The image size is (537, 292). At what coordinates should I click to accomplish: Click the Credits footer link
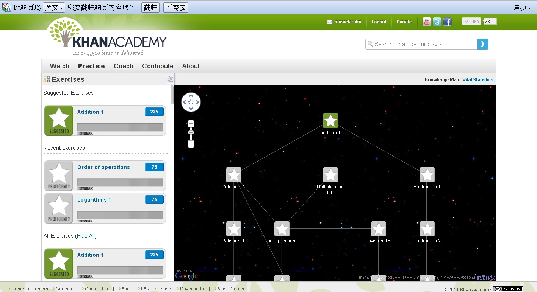coord(164,289)
